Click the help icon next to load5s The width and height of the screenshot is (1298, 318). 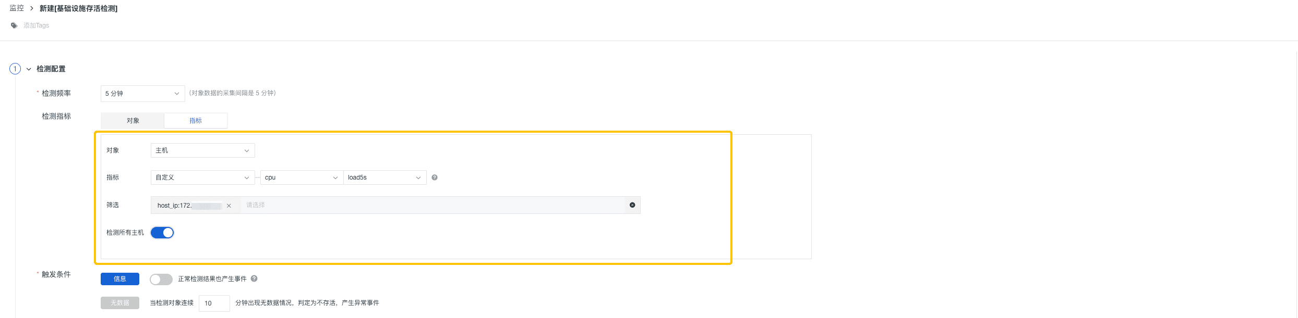pos(435,177)
